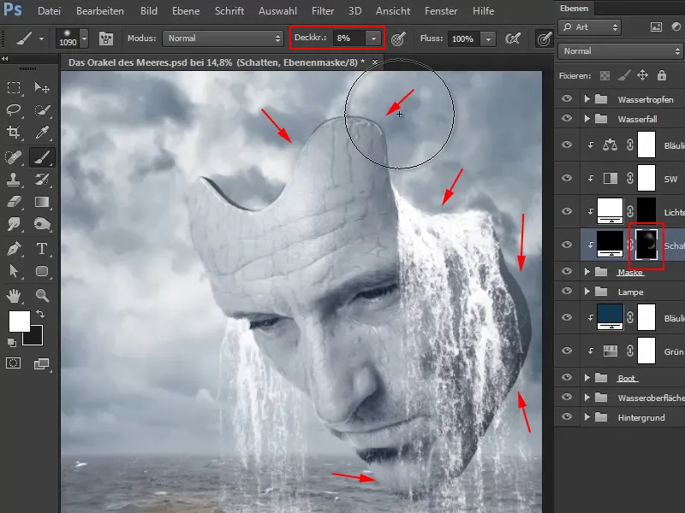Viewport: 685px width, 513px height.
Task: Open the Ebene menu
Action: click(x=186, y=11)
